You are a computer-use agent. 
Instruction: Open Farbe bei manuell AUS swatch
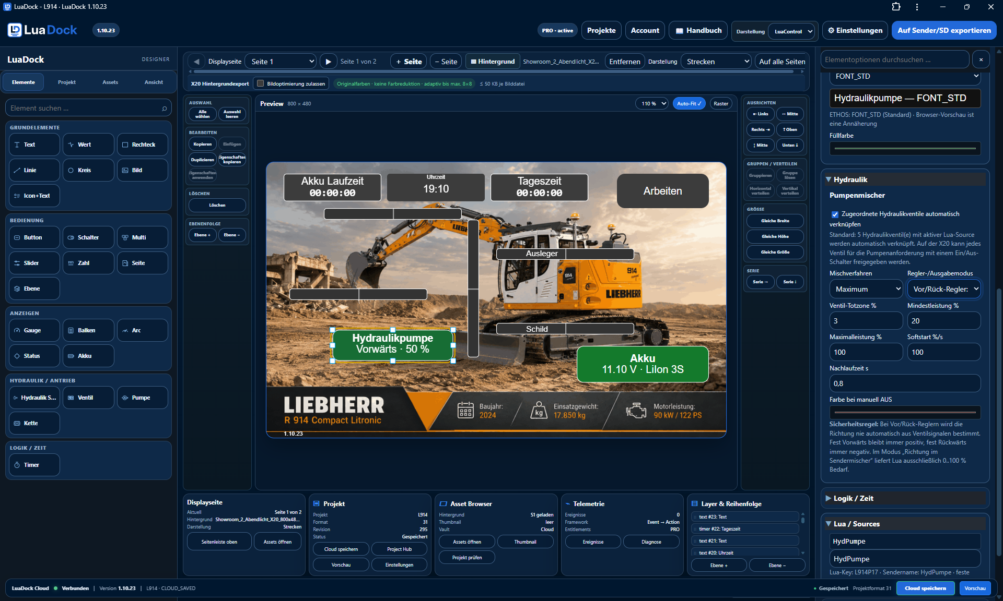905,412
